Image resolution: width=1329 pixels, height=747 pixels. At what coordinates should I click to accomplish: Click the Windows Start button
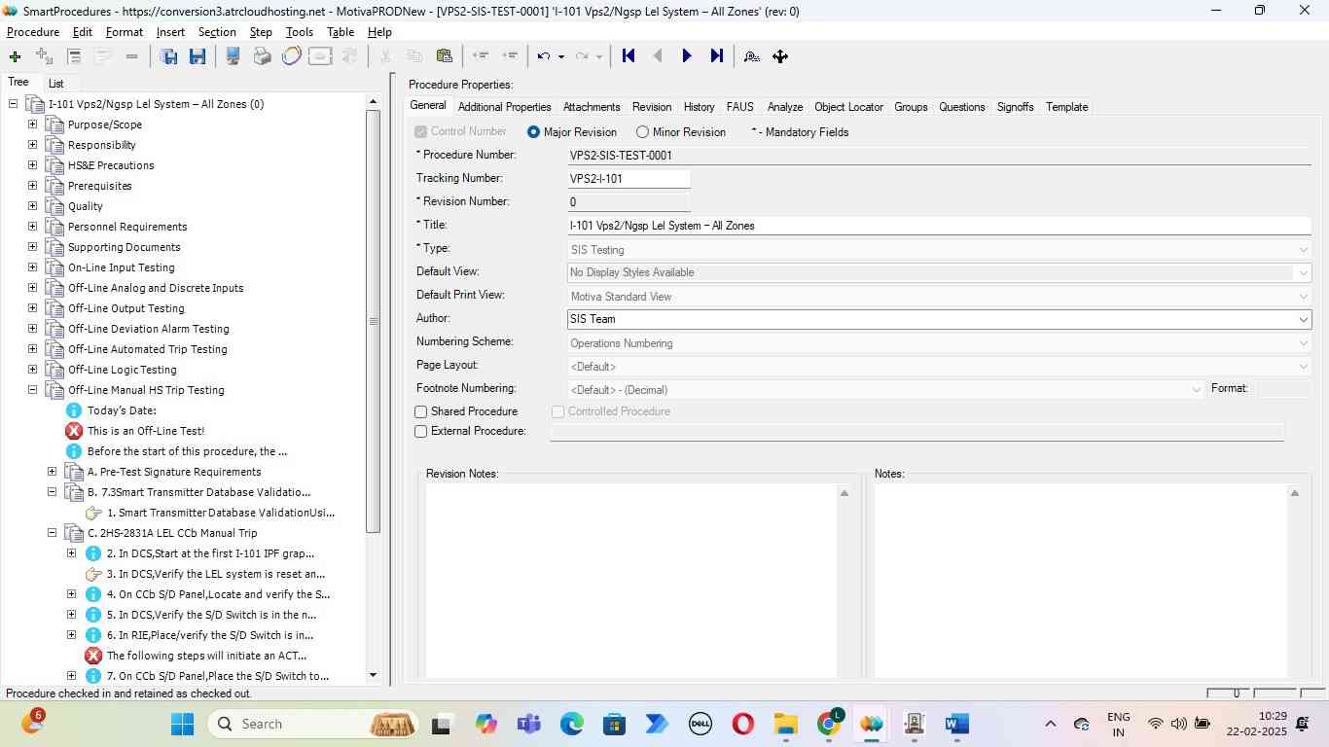pos(182,724)
